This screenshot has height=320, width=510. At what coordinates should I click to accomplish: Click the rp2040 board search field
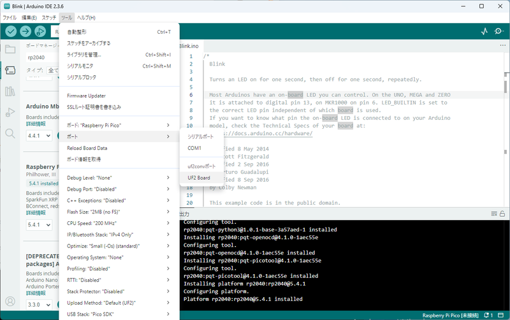click(41, 57)
